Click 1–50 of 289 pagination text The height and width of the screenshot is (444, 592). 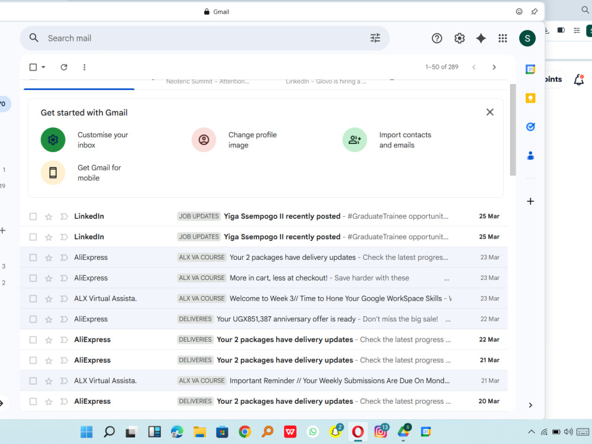click(x=442, y=67)
